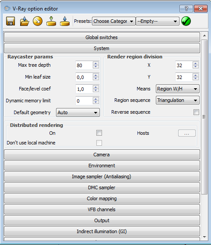
Task: Collapse the System rollout
Action: (x=102, y=48)
